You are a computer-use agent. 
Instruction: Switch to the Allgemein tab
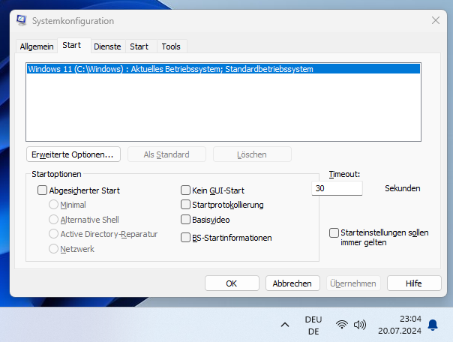37,46
